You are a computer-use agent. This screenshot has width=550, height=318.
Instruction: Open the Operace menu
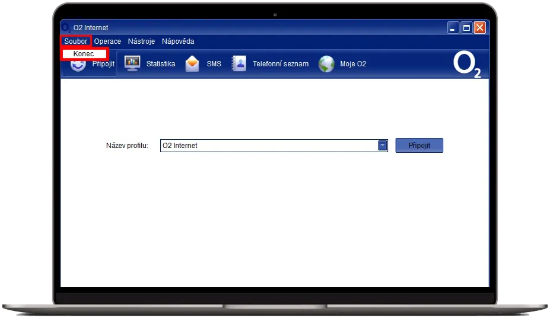tap(107, 41)
